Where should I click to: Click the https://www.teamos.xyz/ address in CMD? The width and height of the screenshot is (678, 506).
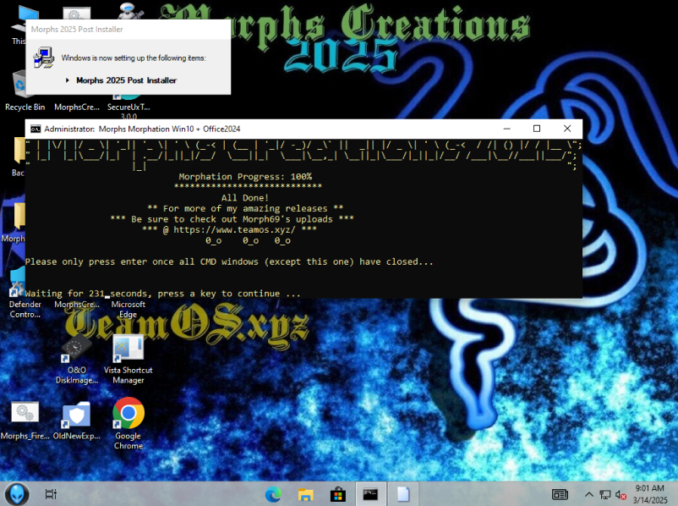point(234,230)
